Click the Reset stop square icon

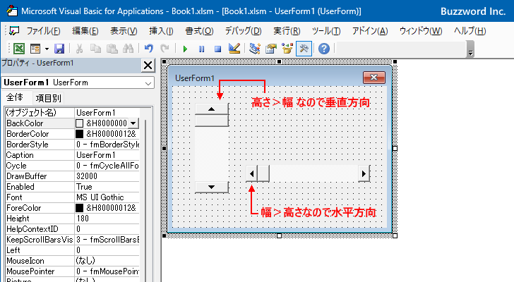[x=217, y=49]
